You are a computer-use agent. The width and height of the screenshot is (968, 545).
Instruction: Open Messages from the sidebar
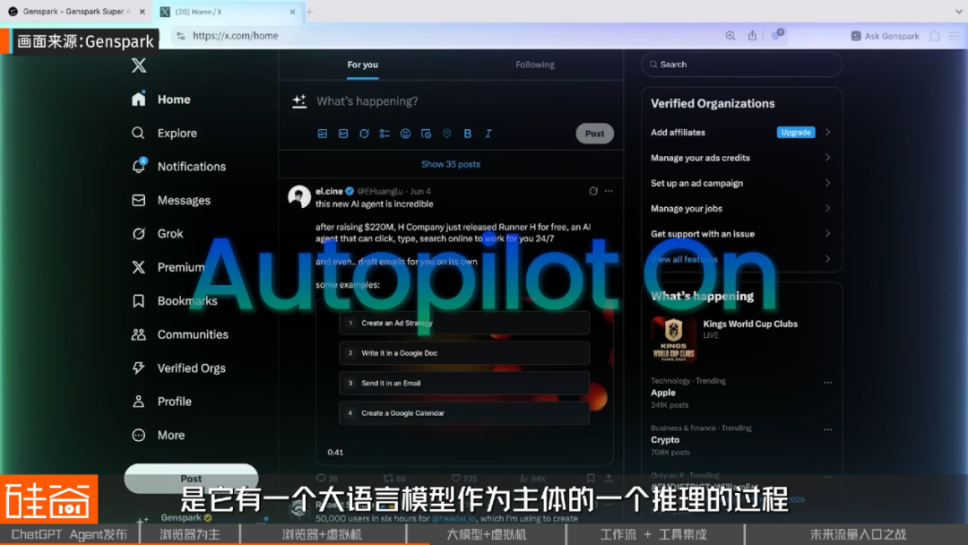coord(171,200)
